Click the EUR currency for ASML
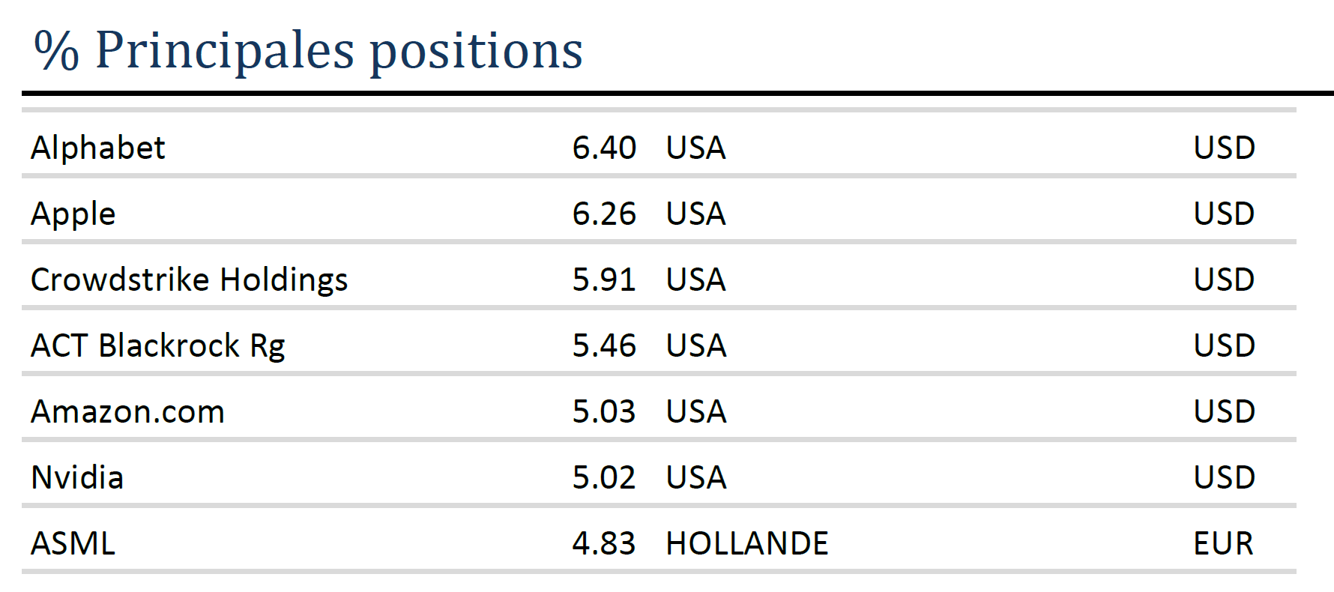 click(1223, 543)
